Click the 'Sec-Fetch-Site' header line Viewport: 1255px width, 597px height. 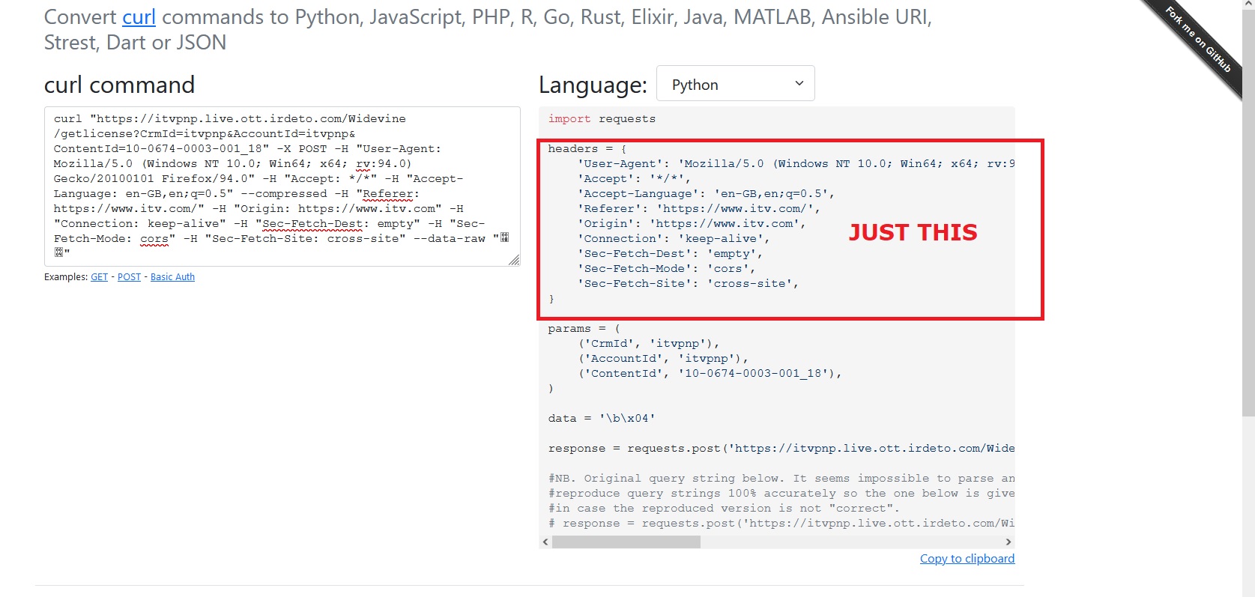point(688,284)
